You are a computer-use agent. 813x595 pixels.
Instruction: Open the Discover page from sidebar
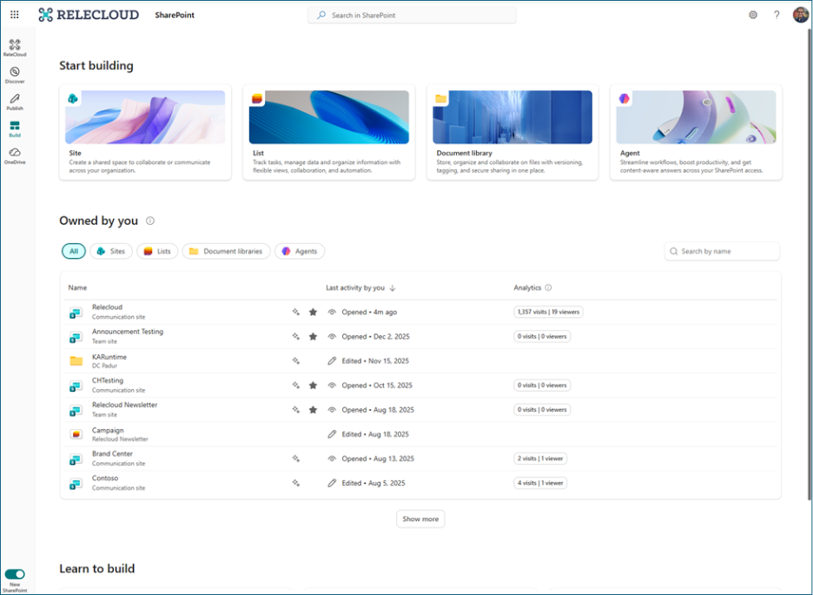(15, 75)
